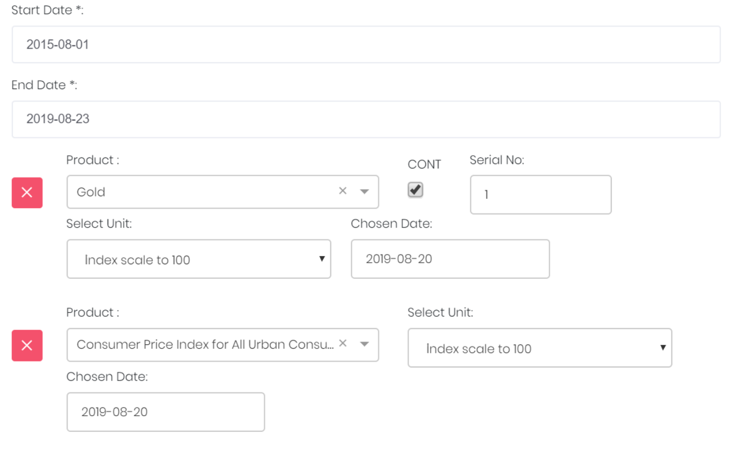
Task: Expand Select Unit dropdown for Consumer Price Index
Action: pyautogui.click(x=540, y=348)
